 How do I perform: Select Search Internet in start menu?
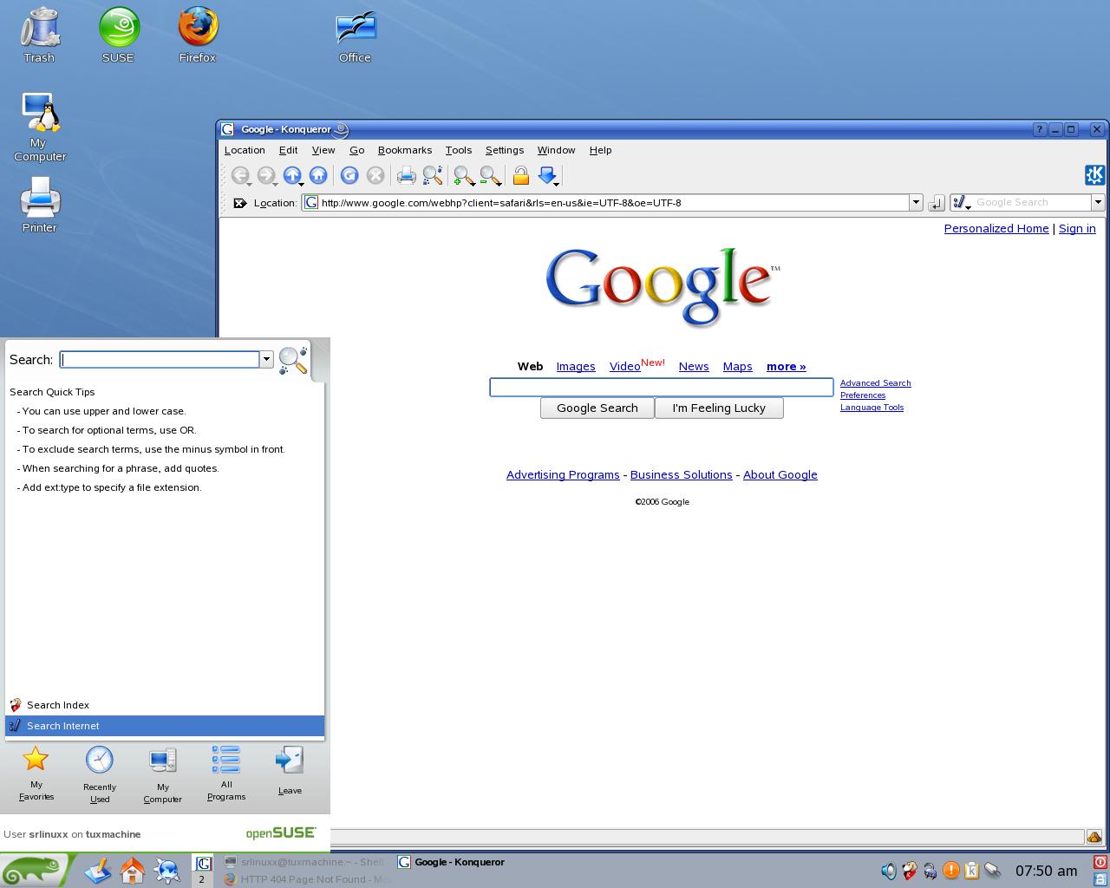pyautogui.click(x=165, y=726)
